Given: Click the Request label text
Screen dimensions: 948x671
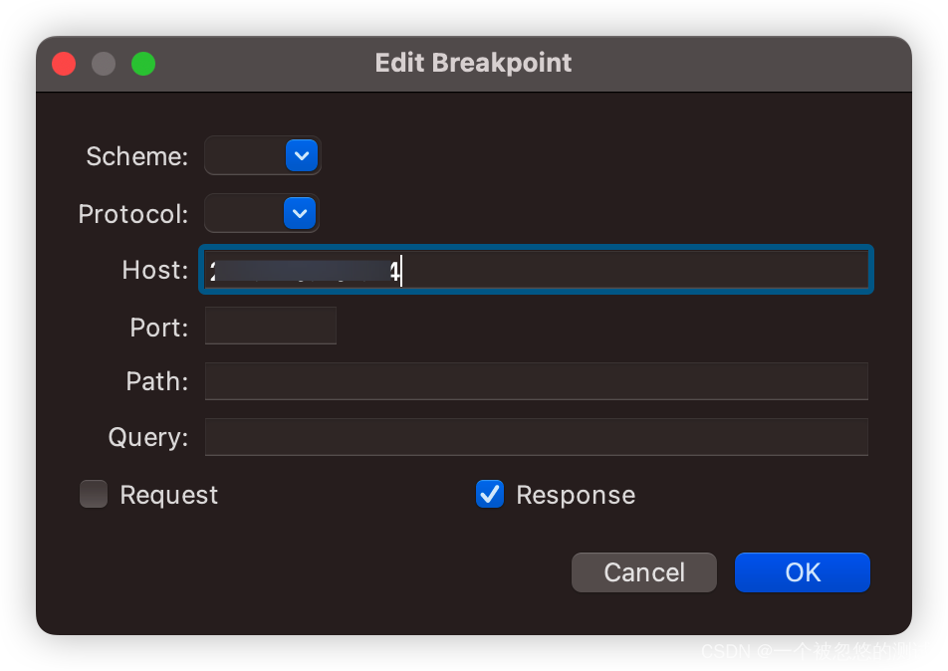Looking at the screenshot, I should tap(168, 495).
